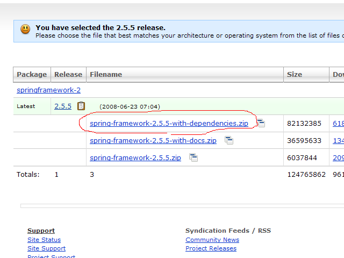The width and height of the screenshot is (344, 258).
Task: Click the Size column header
Action: (x=306, y=75)
